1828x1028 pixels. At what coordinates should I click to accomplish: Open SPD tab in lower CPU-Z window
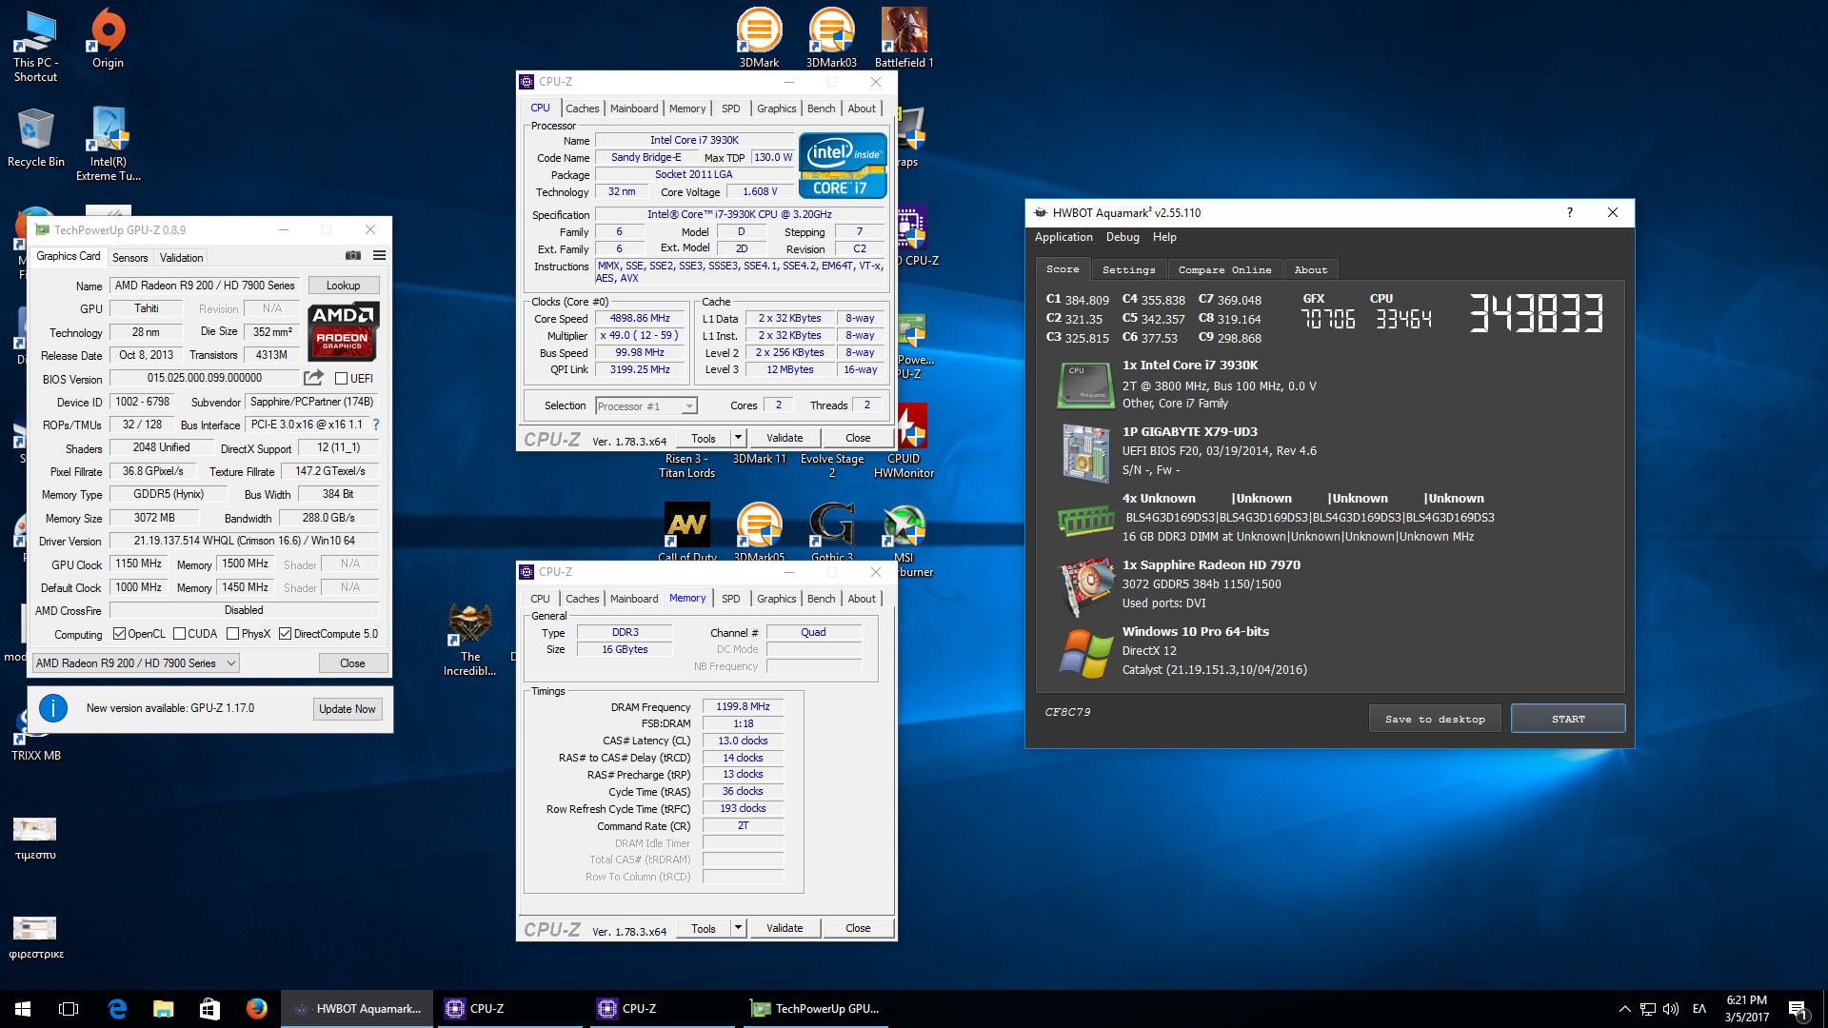click(x=730, y=599)
